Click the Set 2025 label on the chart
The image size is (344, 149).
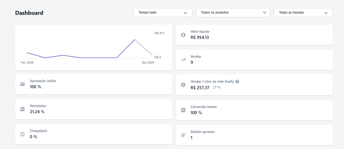148,63
